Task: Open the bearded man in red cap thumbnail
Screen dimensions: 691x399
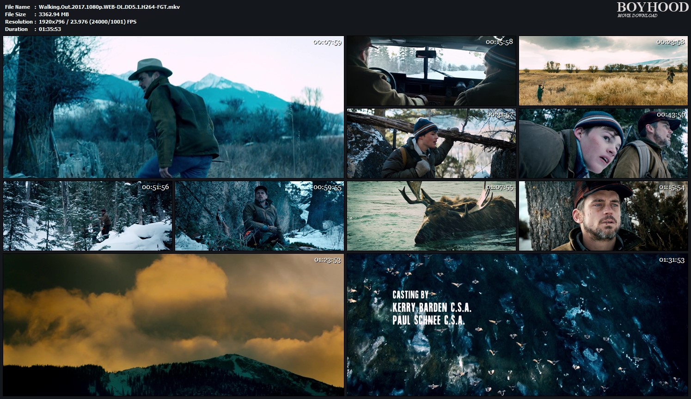Action: (603, 216)
